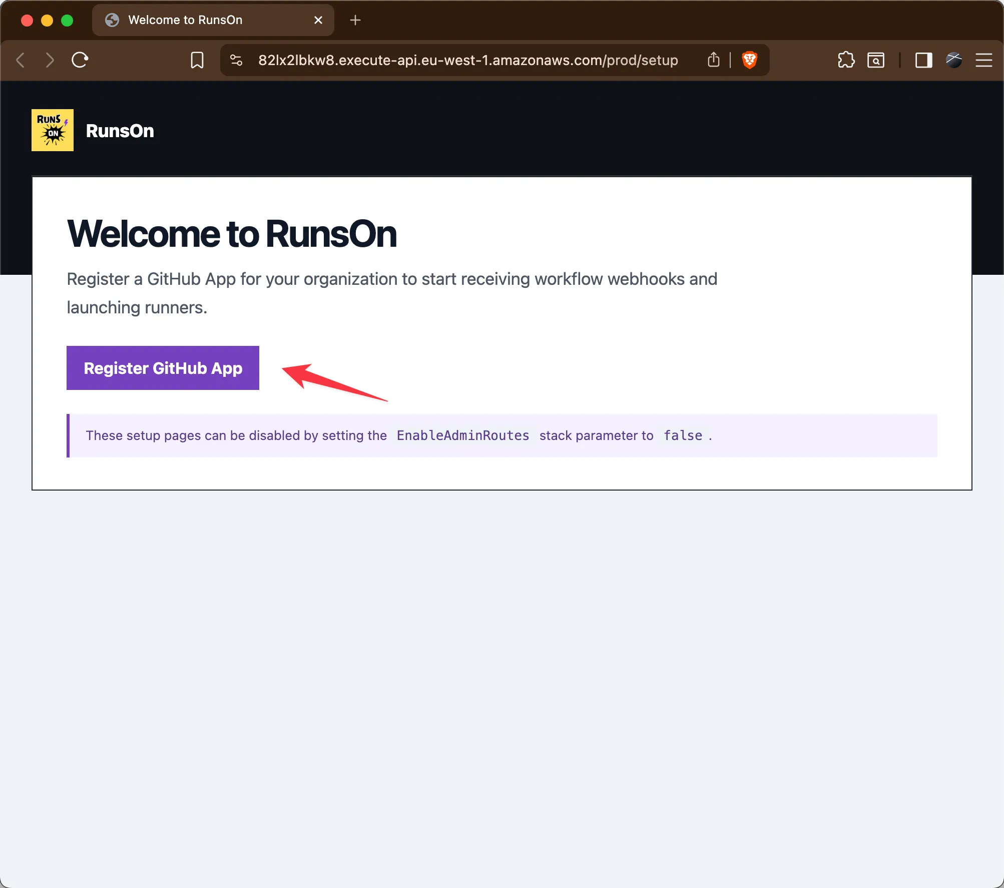Click the Register GitHub App button
This screenshot has height=888, width=1004.
[163, 368]
